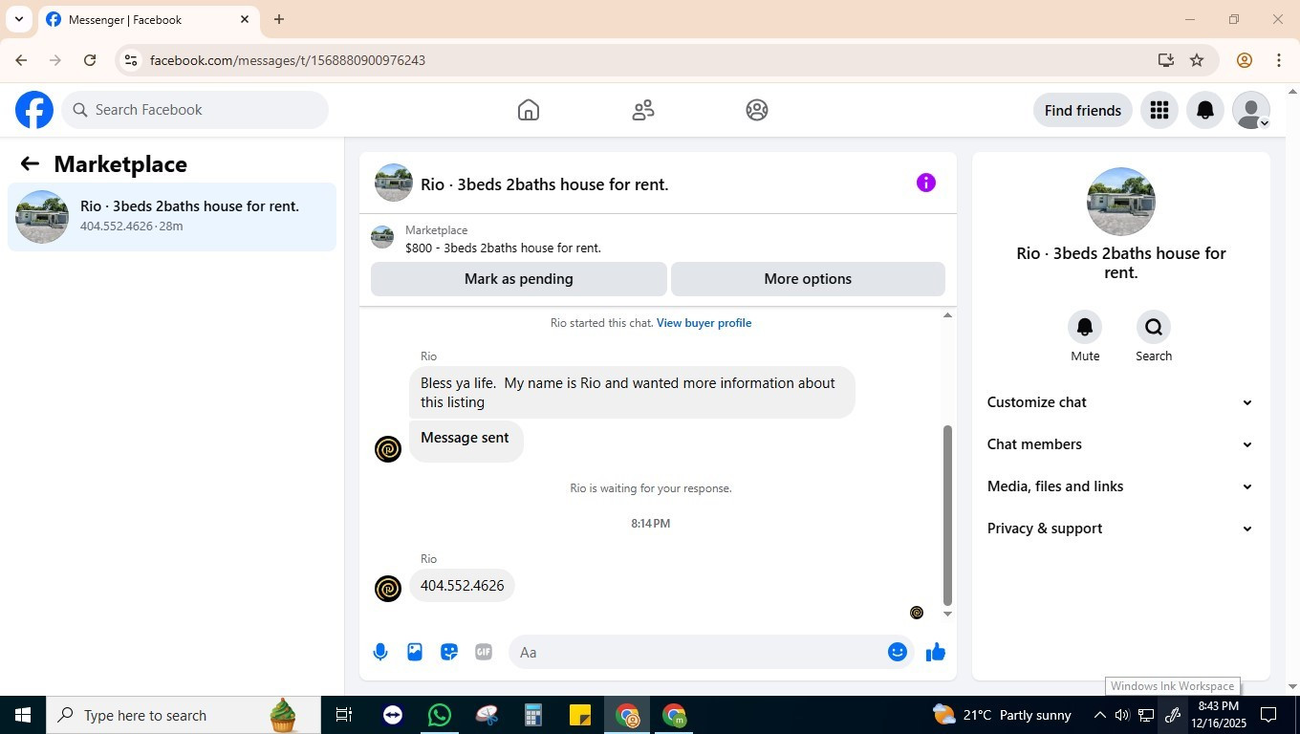Expand Media, files and links section
The image size is (1300, 734).
coord(1120,486)
